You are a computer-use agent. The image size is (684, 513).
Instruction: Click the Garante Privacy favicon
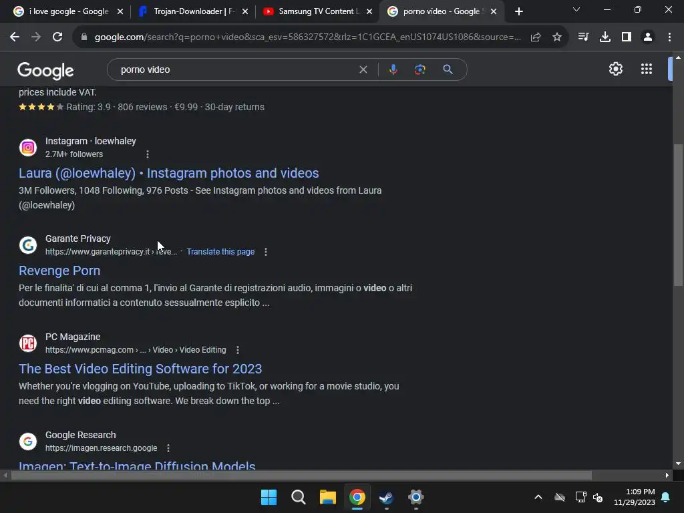pos(28,245)
